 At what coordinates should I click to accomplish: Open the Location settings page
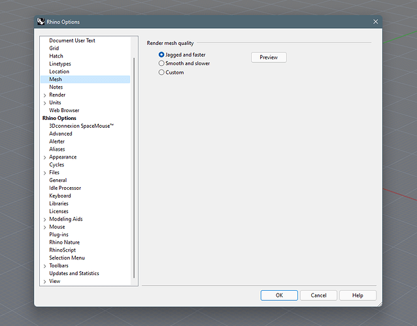(x=59, y=72)
